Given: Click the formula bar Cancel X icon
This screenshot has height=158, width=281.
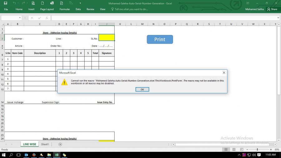Looking at the screenshot, I should click(x=32, y=18).
